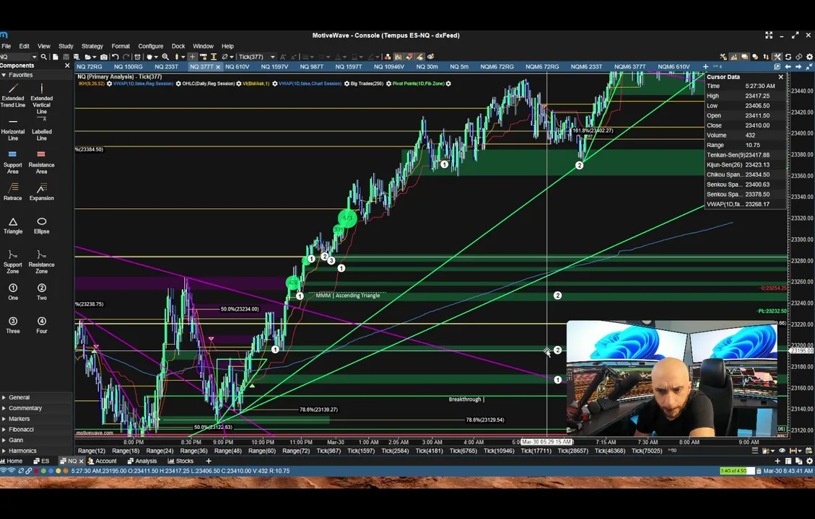Image resolution: width=815 pixels, height=519 pixels.
Task: Select the wave label Three marker
Action: click(x=13, y=325)
